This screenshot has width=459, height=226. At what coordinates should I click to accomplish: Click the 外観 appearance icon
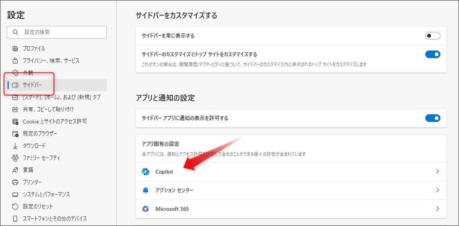[15, 73]
